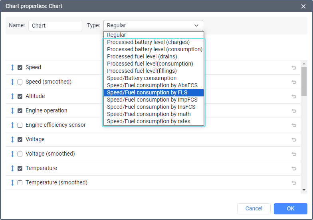Click the reorder arrow icon beside Temperature

[12, 168]
